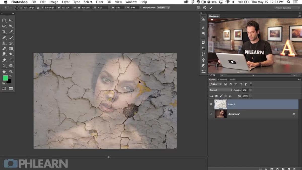Select the Hand tool
Viewport: 302px width, 170px height.
tap(4, 72)
